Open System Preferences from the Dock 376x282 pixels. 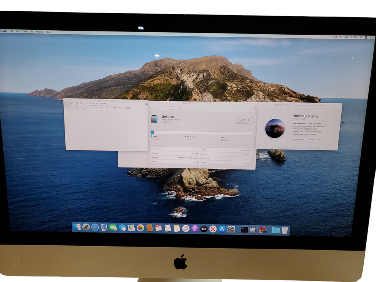pos(231,230)
